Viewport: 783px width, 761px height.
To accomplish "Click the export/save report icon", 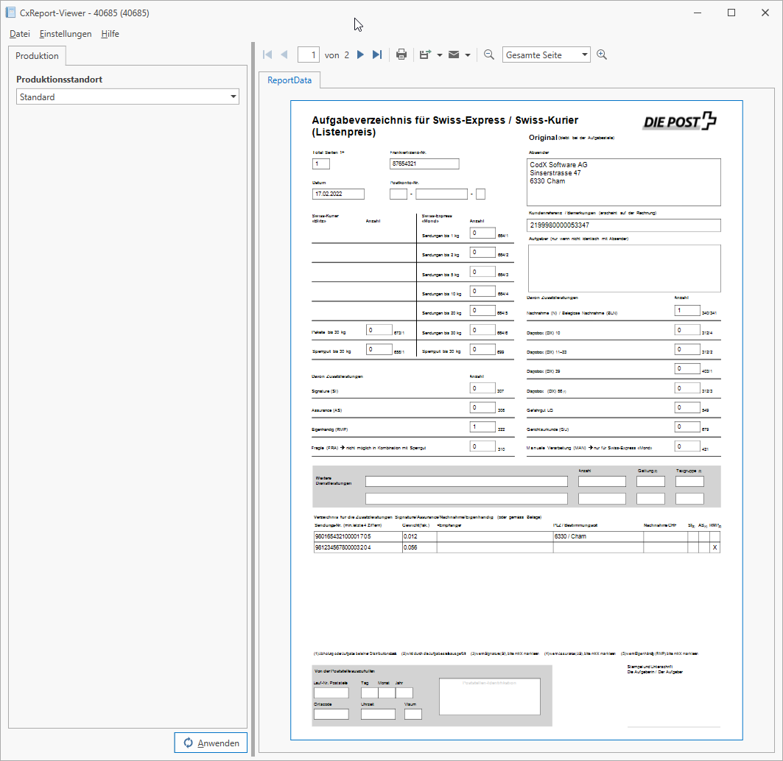I will click(x=425, y=55).
